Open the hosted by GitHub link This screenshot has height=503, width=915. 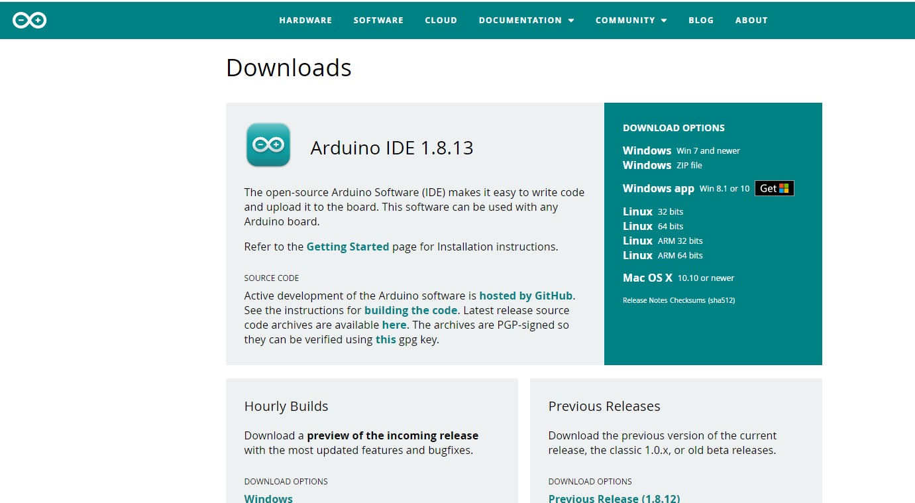(x=527, y=296)
